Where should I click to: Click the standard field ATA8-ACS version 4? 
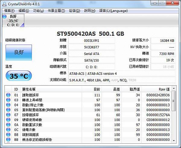point(122,74)
